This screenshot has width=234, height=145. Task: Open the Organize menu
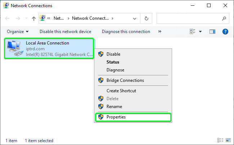click(x=18, y=32)
